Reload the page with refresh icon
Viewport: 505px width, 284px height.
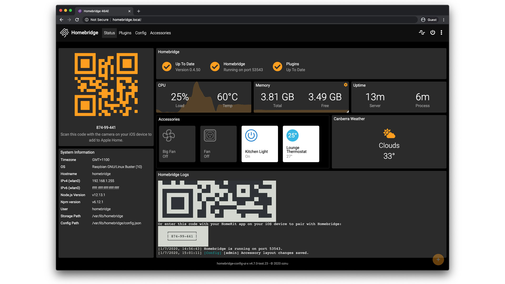77,20
